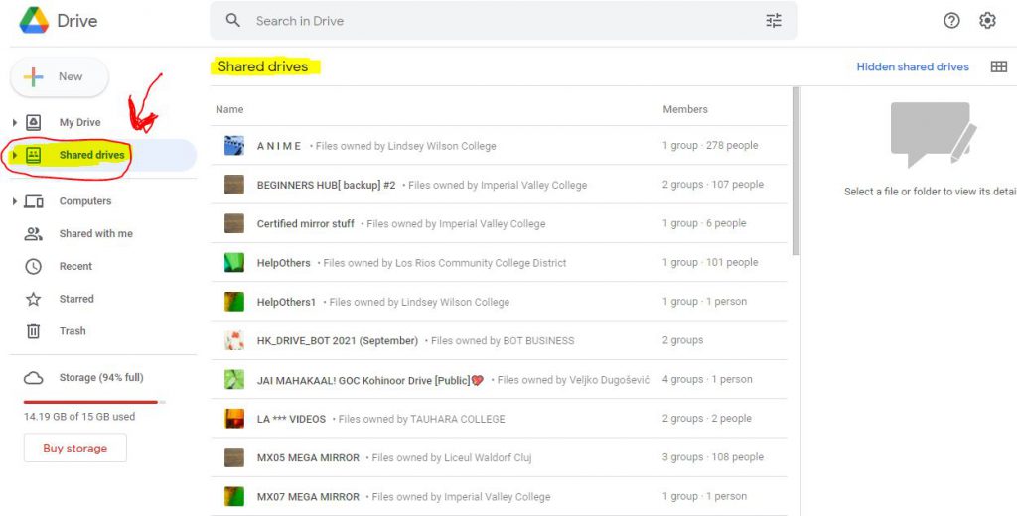1017x516 pixels.
Task: Click the My Drive icon
Action: (33, 122)
